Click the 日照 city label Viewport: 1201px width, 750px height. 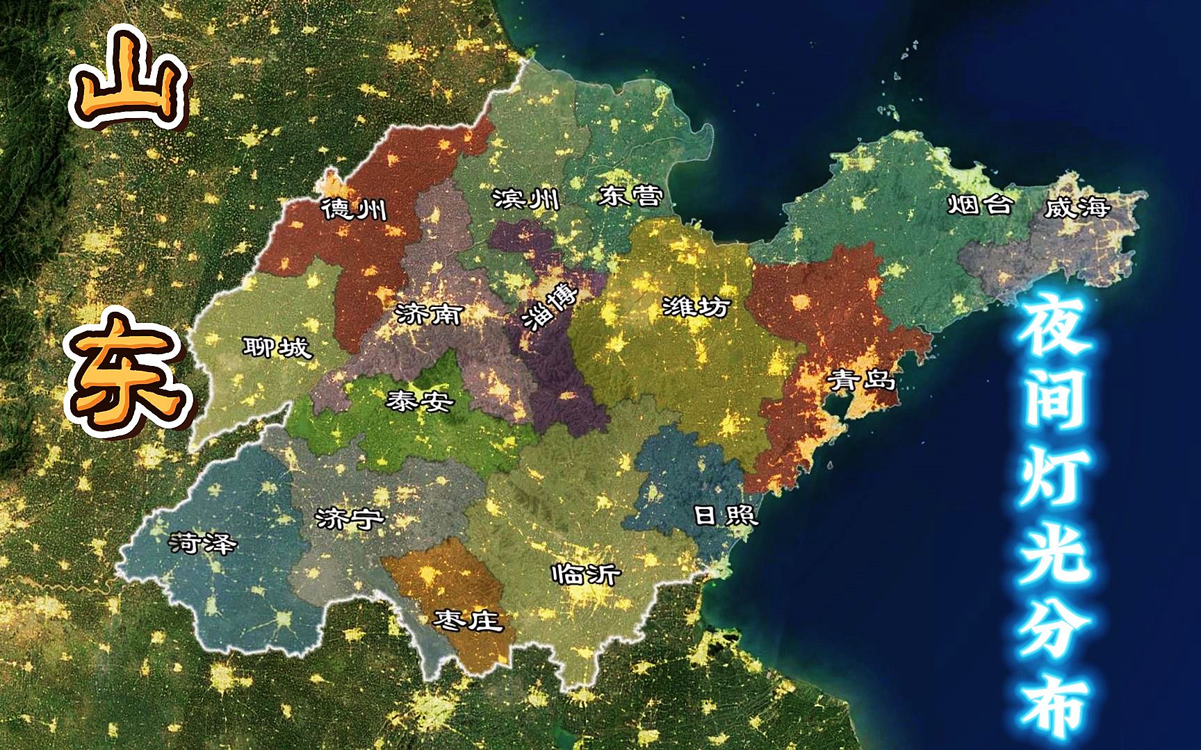726,515
